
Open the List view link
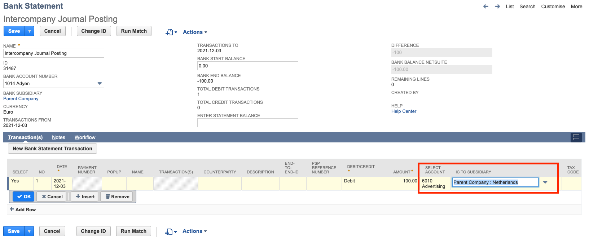(510, 6)
